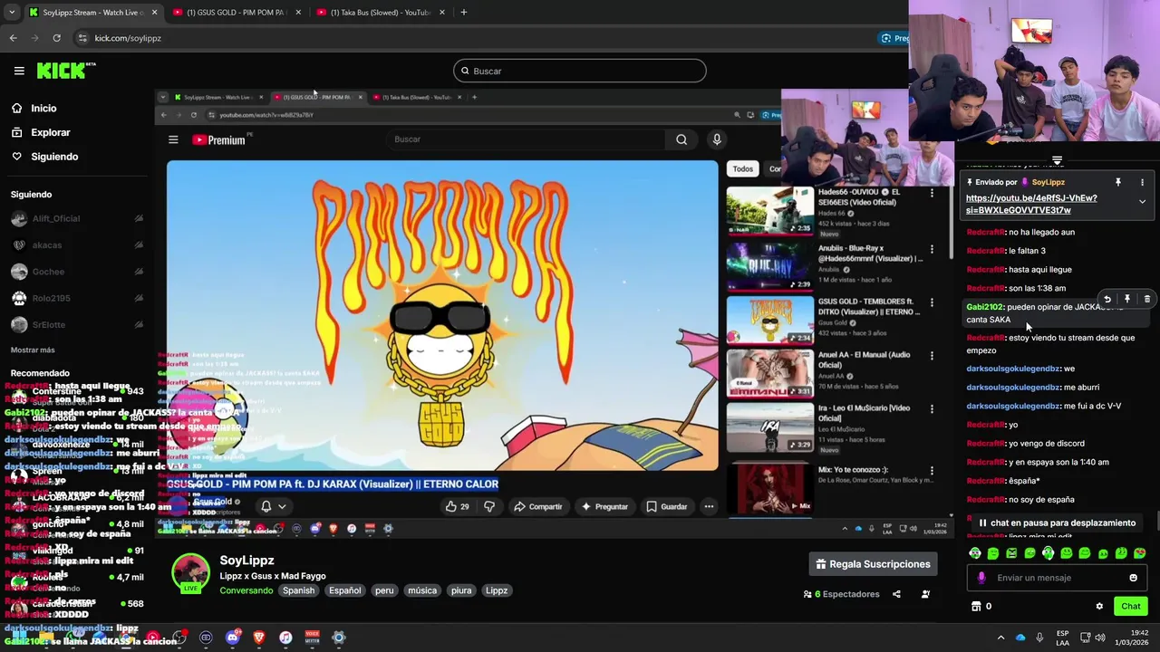
Task: Open a new browser tab
Action: coord(463,13)
